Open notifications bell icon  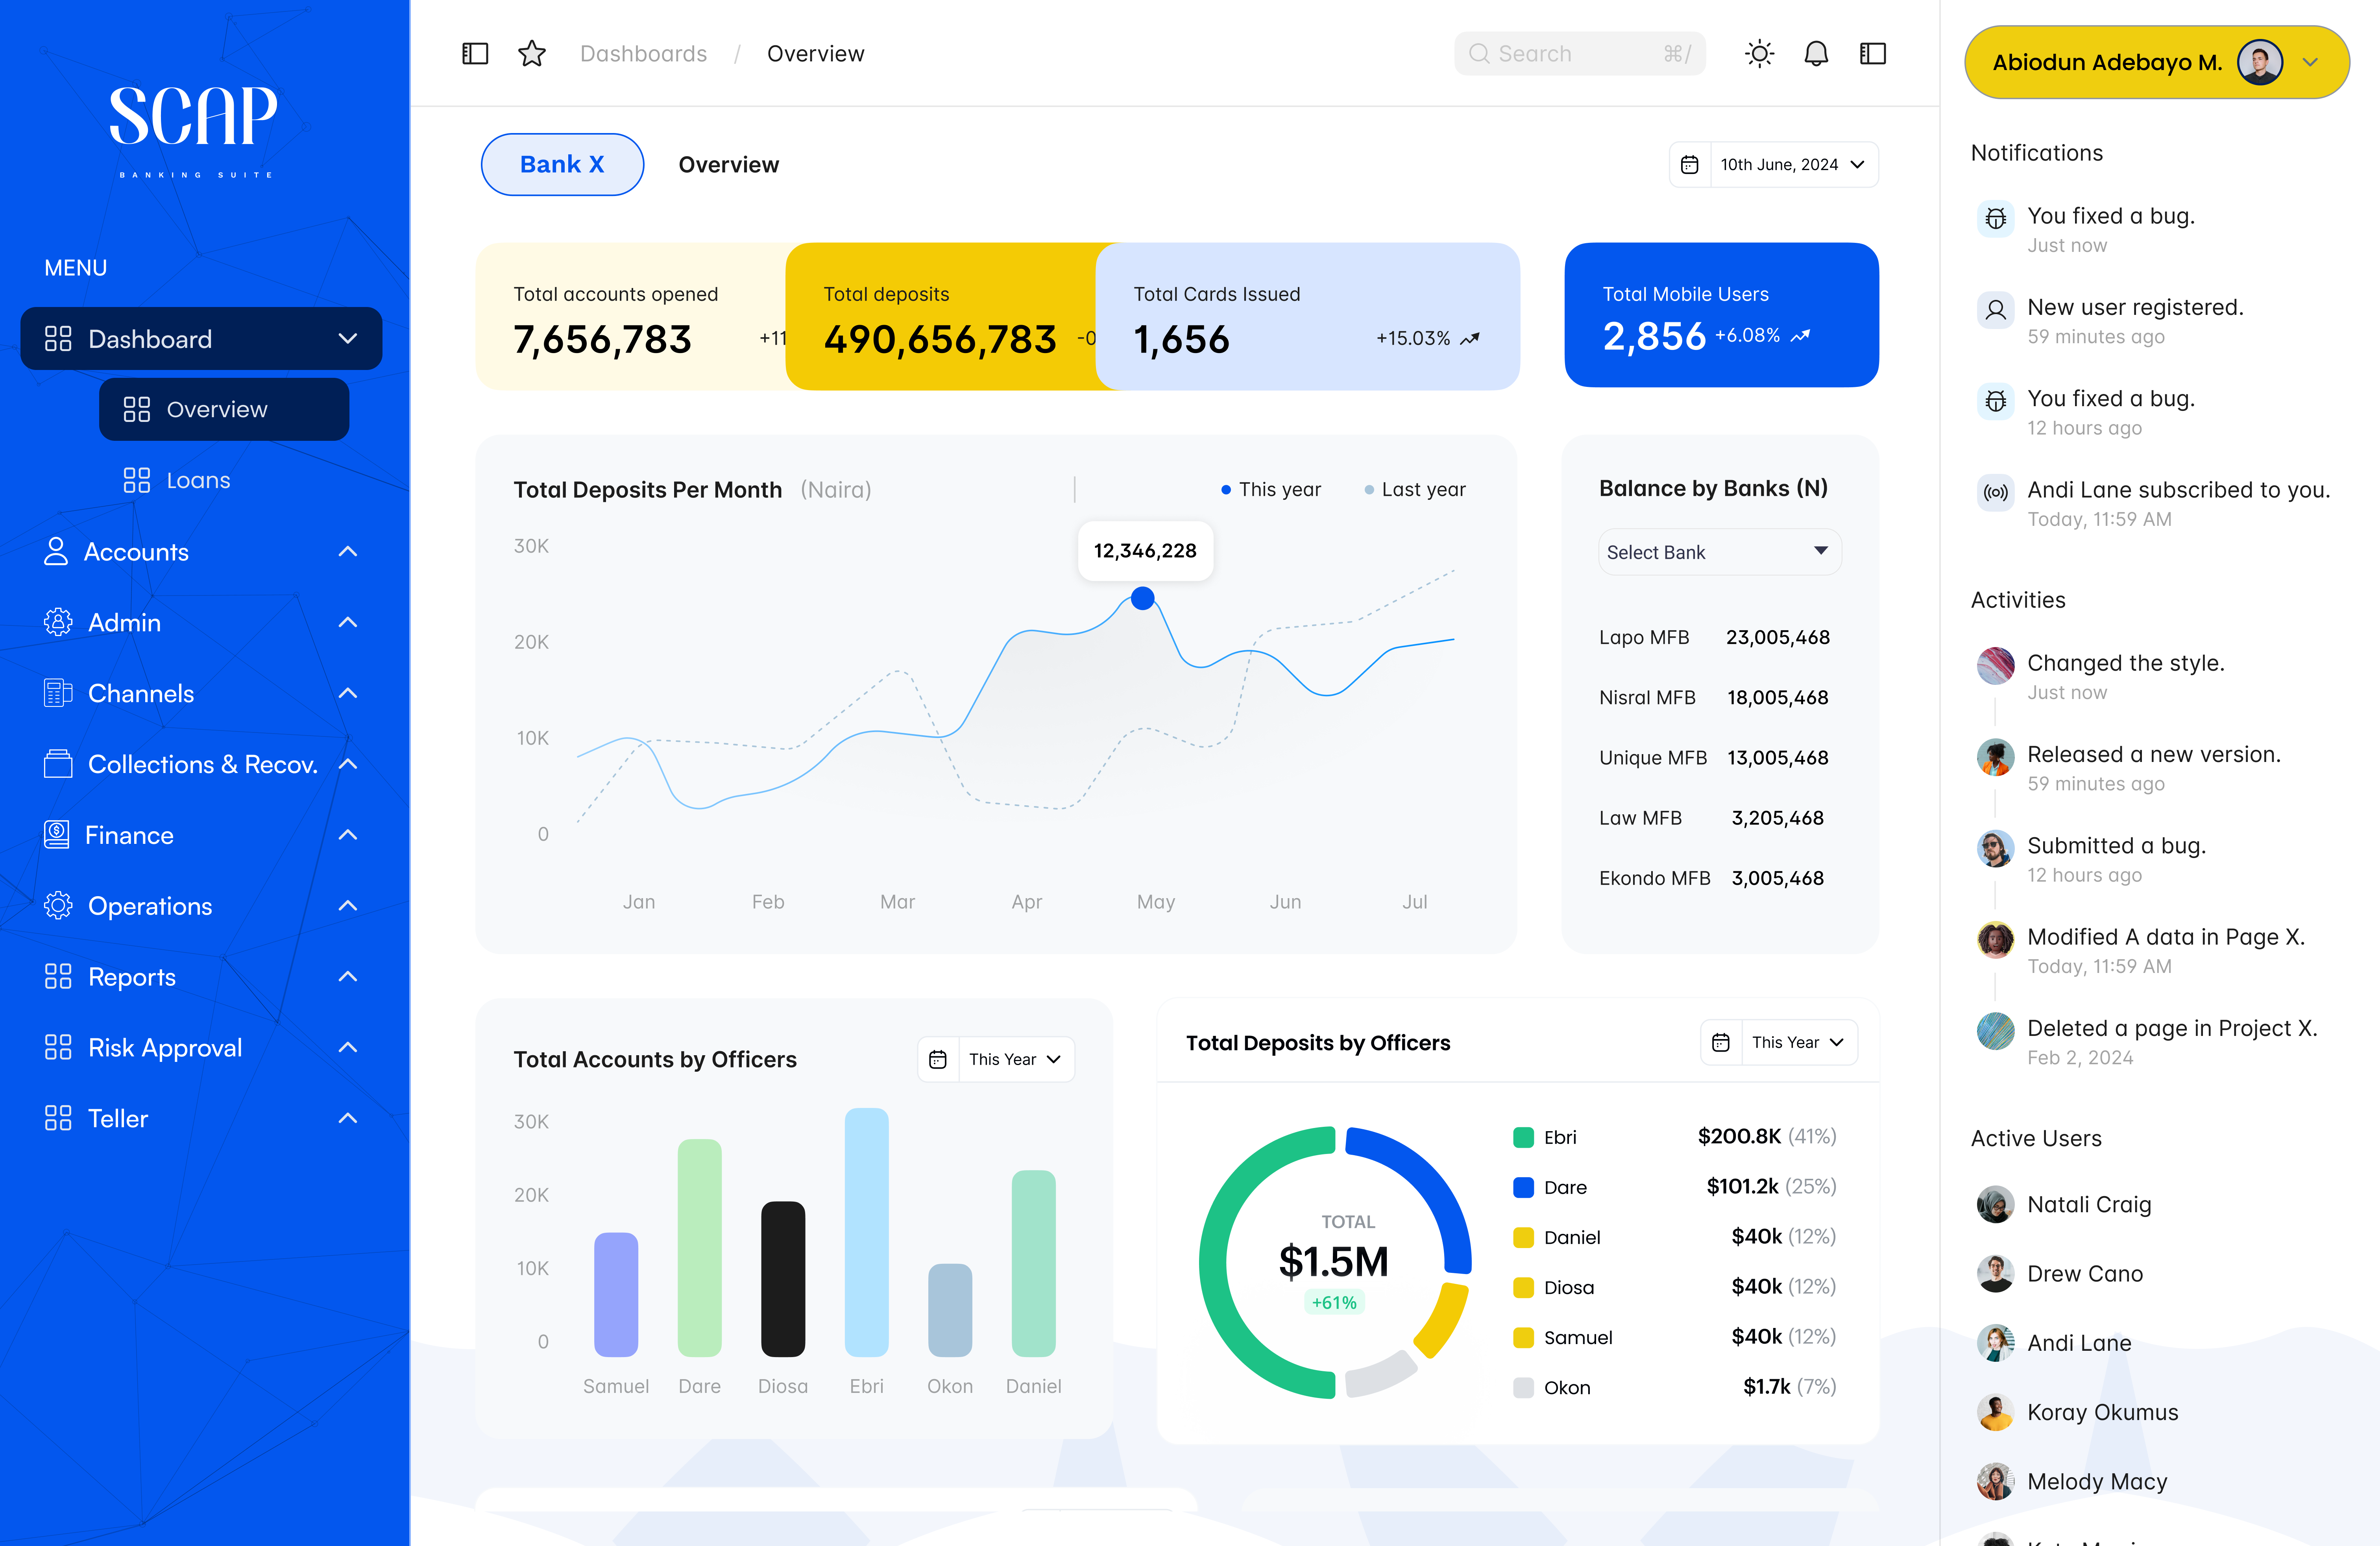(x=1816, y=54)
